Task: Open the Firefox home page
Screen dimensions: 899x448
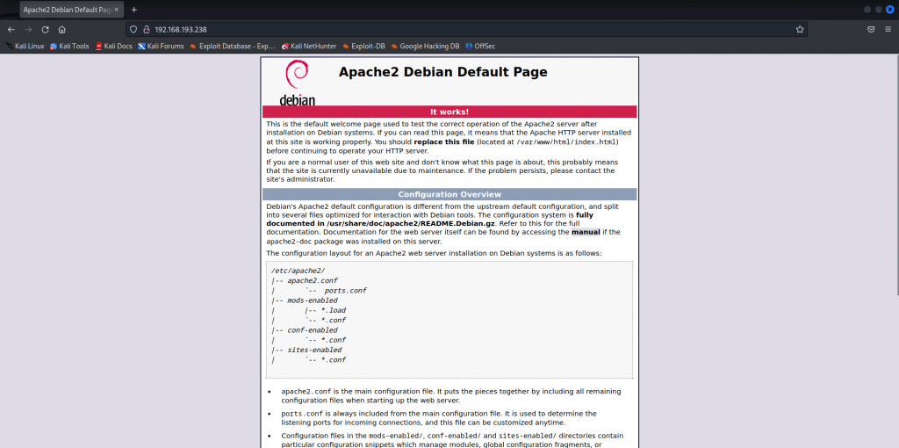Action: pos(62,29)
